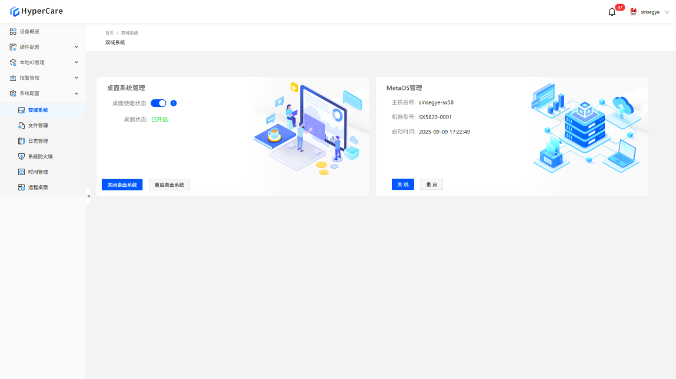Open the sinsegye user dropdown arrow

tap(667, 12)
